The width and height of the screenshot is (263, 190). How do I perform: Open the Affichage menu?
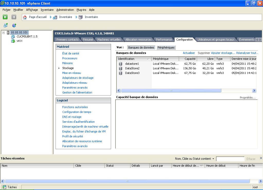(32, 10)
